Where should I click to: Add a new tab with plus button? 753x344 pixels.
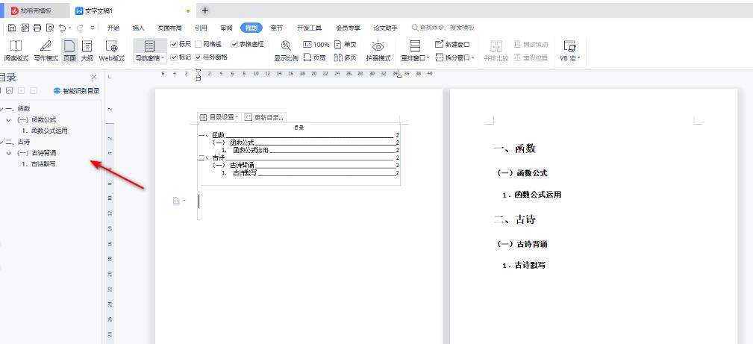pyautogui.click(x=205, y=10)
